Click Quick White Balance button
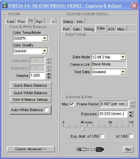Screen dimensions: 140x159 click(31, 93)
